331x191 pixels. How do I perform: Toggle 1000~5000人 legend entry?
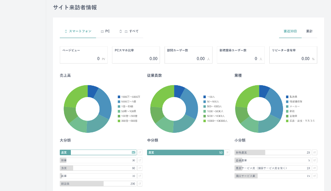pyautogui.click(x=213, y=111)
